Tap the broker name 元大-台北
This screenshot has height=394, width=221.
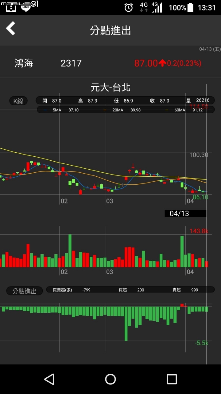pos(110,87)
